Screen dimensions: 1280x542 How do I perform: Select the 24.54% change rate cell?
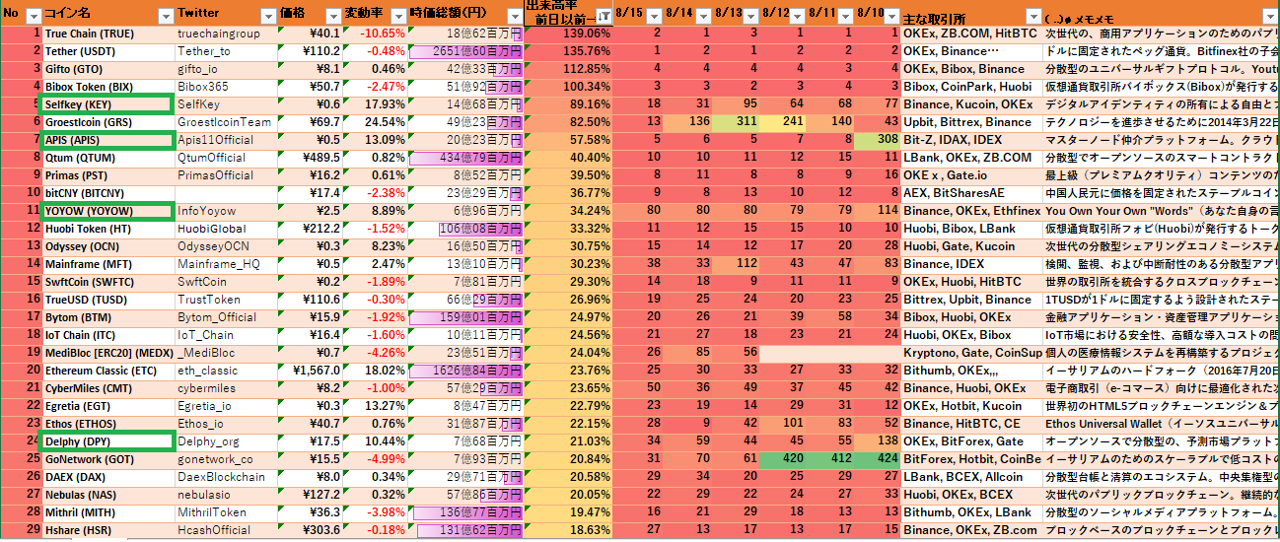pyautogui.click(x=376, y=122)
